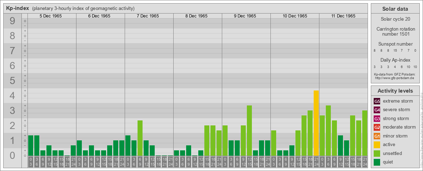
Task: Select the '8 Dec 1965' date header
Action: [x=196, y=16]
